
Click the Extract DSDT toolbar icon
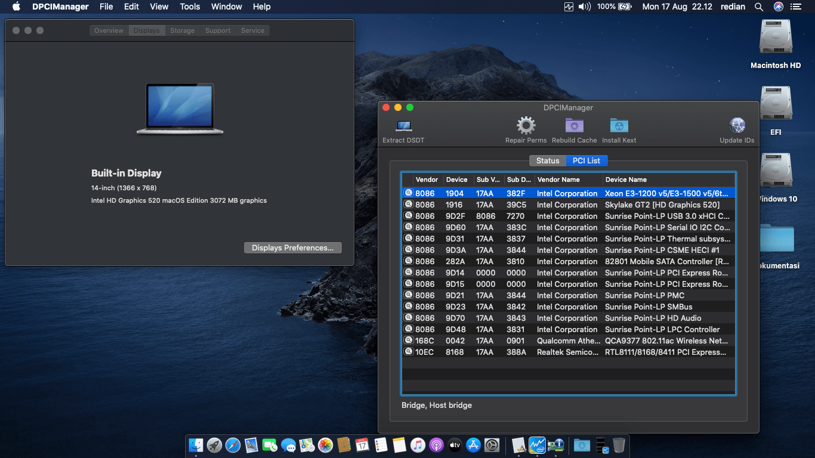point(404,126)
